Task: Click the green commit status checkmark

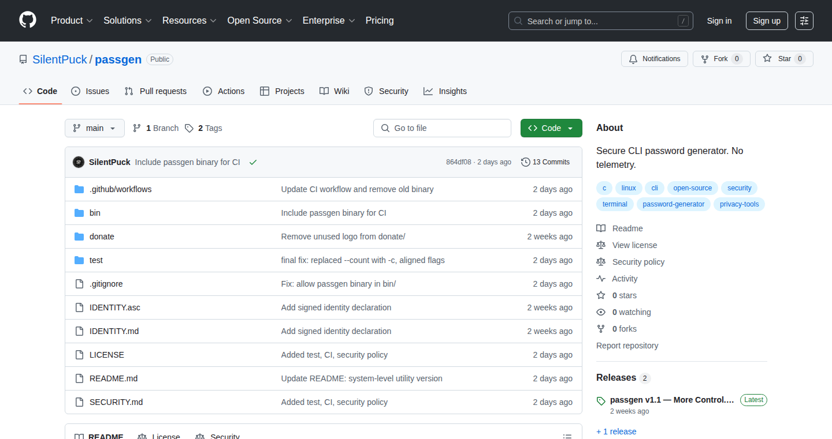Action: [x=253, y=162]
